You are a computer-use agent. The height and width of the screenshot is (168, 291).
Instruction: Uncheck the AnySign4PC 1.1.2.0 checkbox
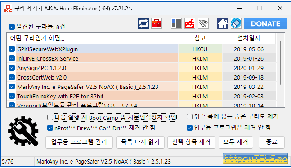pyautogui.click(x=12, y=68)
